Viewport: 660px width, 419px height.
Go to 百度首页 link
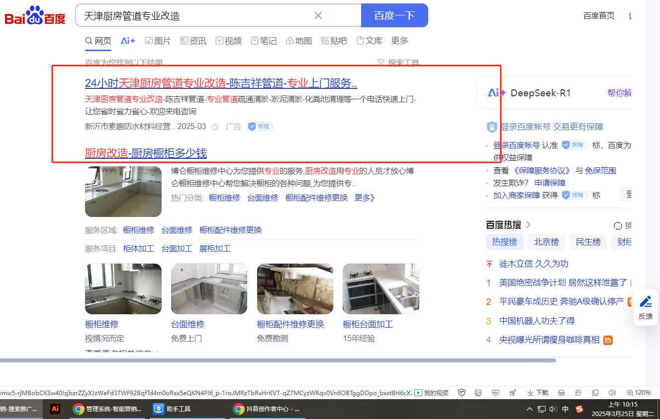tap(599, 15)
